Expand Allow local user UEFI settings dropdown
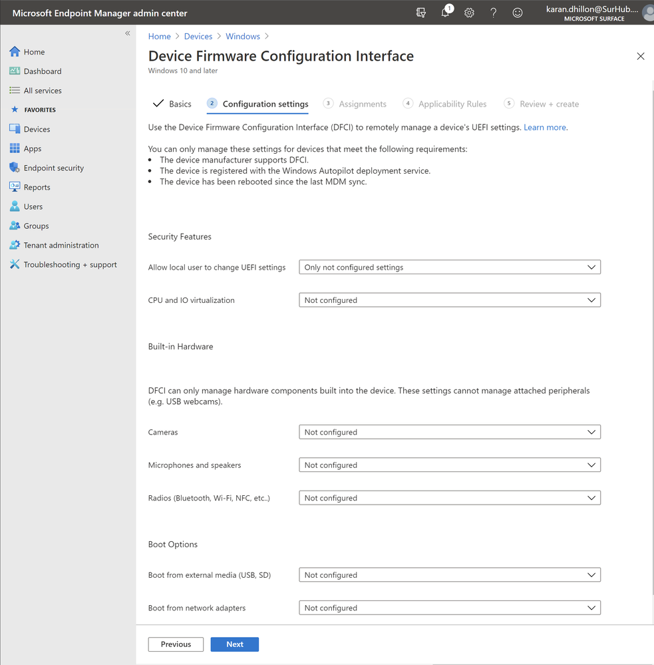 [x=450, y=267]
